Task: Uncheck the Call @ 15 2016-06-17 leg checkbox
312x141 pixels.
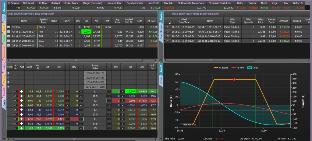Action: (x=9, y=45)
